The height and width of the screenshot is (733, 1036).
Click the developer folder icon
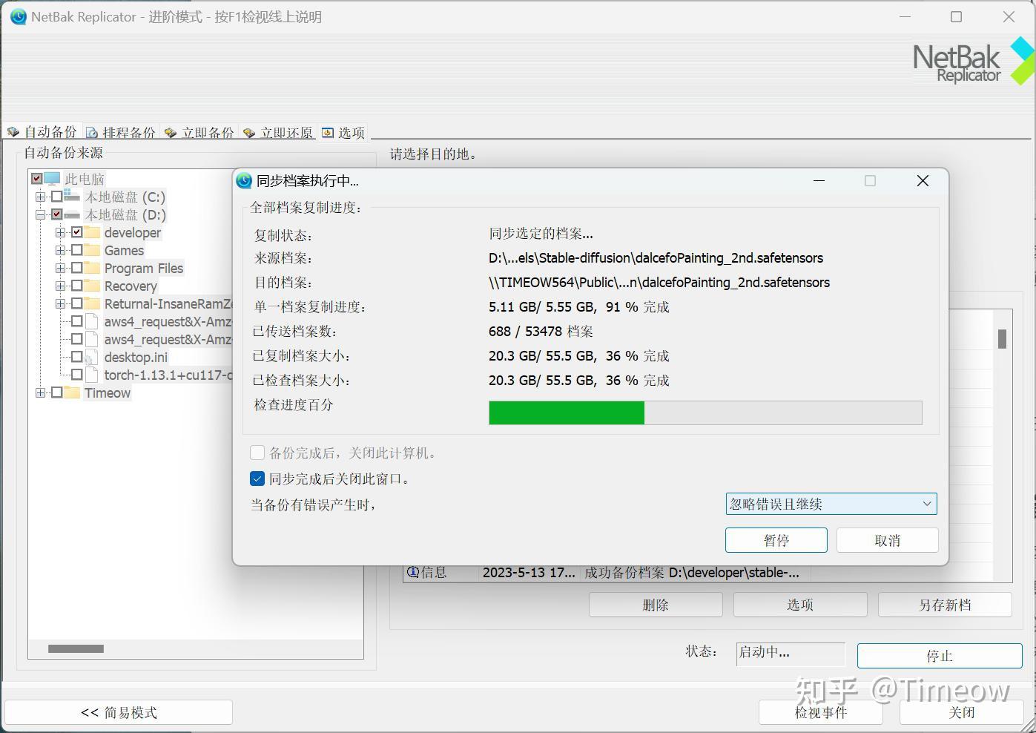click(92, 232)
